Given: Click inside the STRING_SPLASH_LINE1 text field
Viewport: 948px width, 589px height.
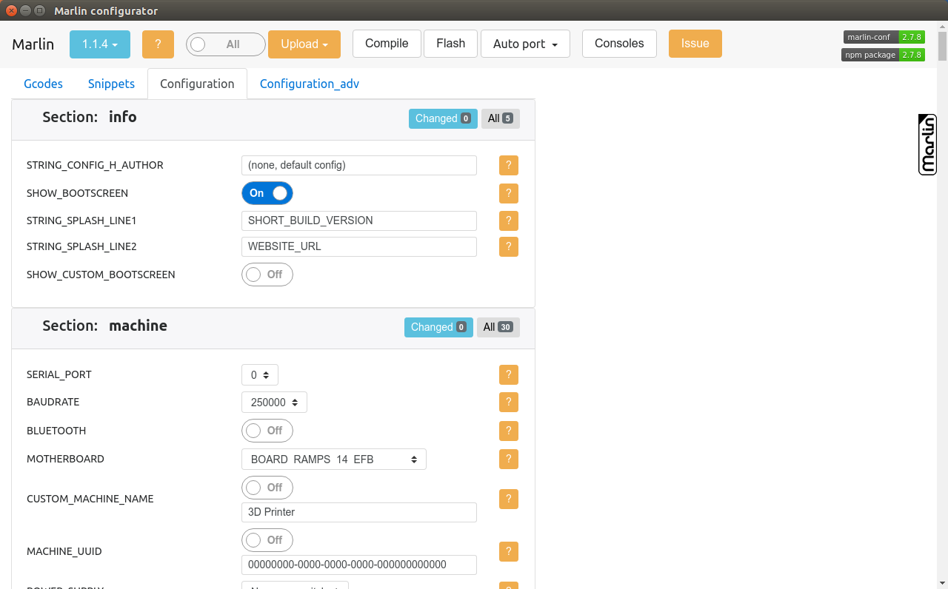Looking at the screenshot, I should [358, 221].
